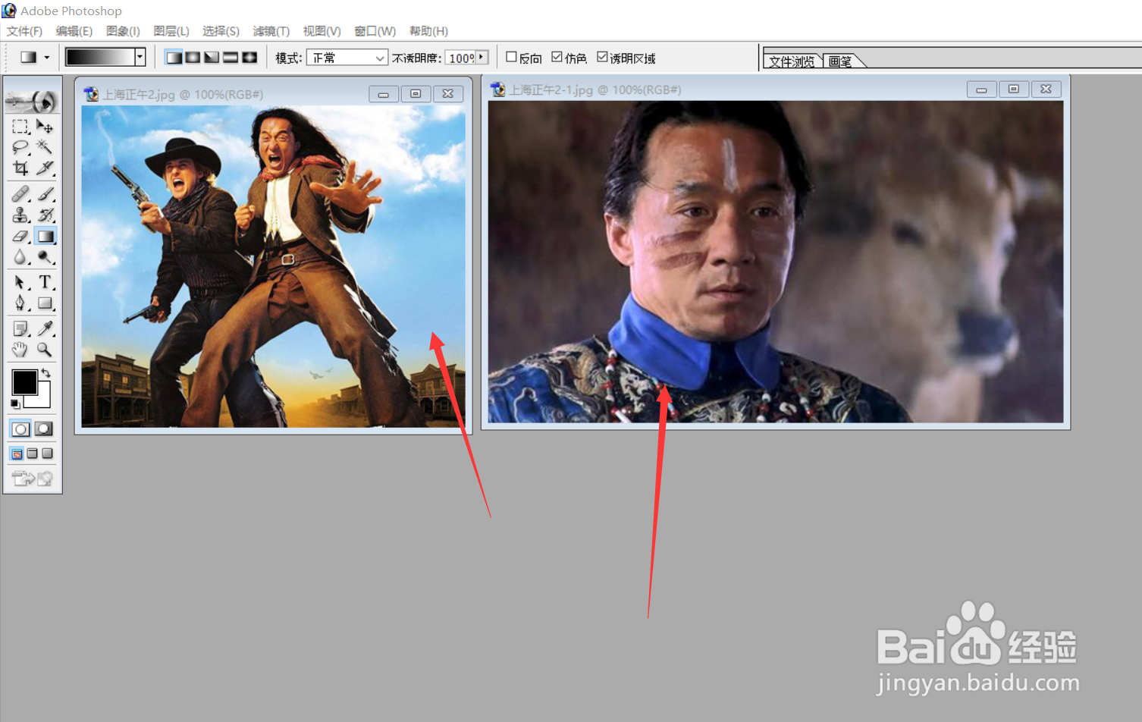1142x722 pixels.
Task: Toggle the 透明区域 (Transparency) checkbox
Action: tap(602, 57)
